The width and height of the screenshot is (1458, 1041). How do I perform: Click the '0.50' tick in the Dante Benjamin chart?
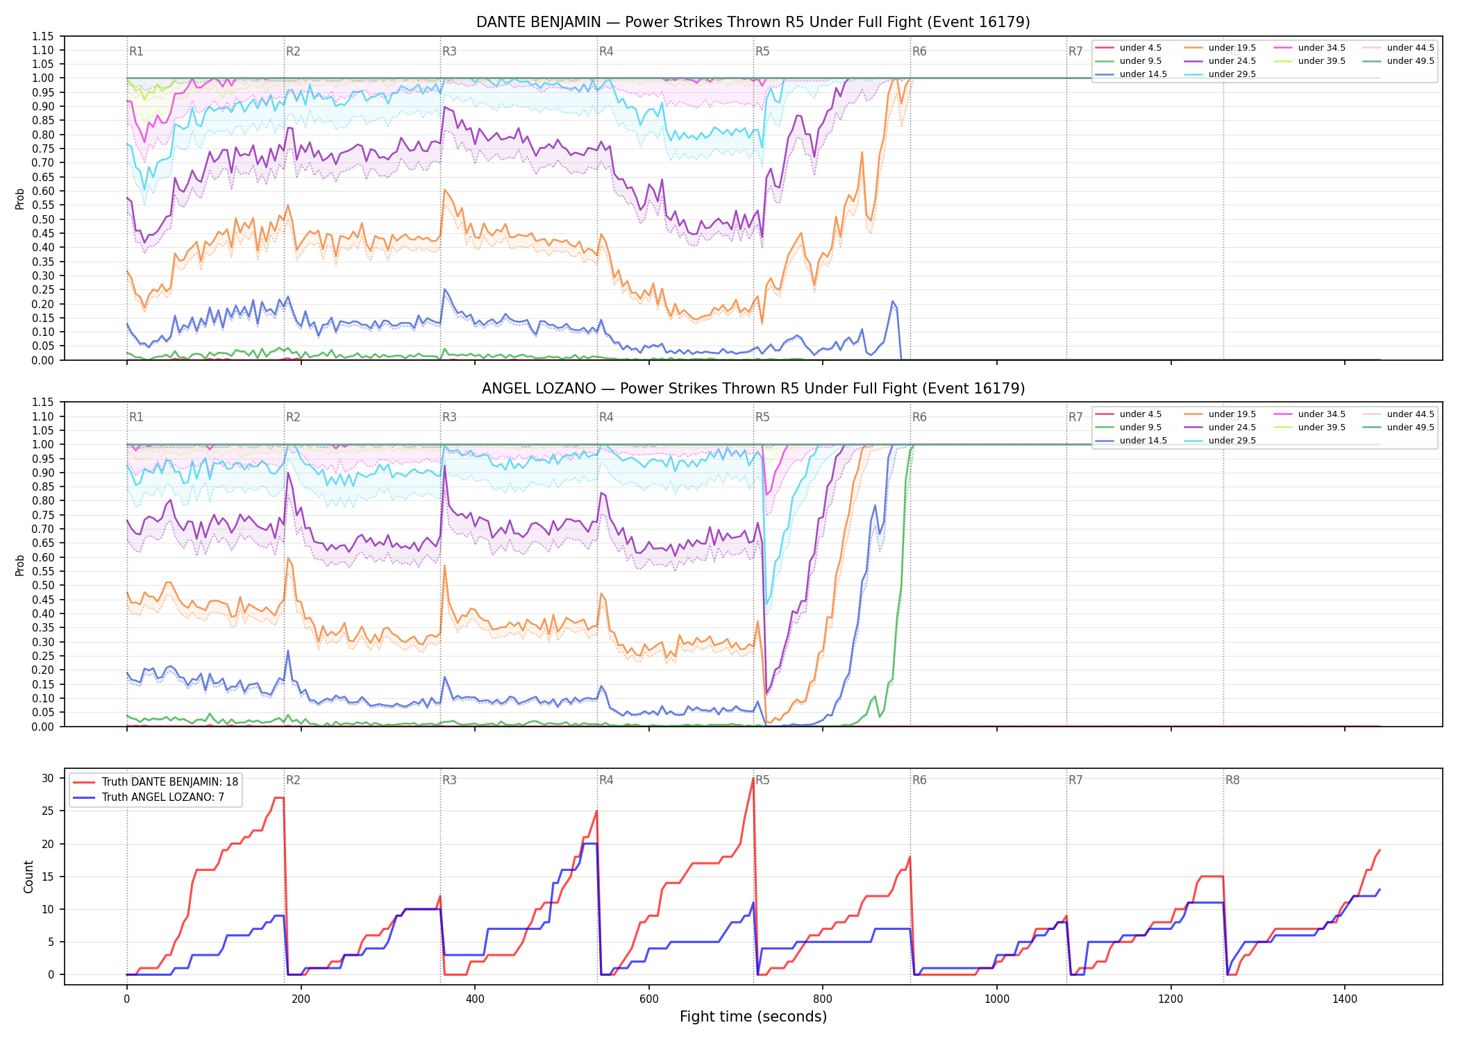click(x=43, y=219)
